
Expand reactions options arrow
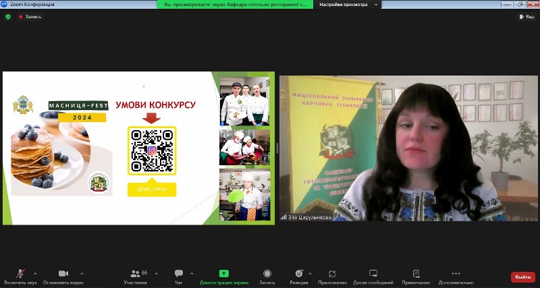coord(310,274)
